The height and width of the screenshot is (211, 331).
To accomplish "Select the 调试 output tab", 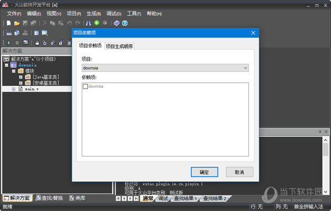I will (x=163, y=198).
